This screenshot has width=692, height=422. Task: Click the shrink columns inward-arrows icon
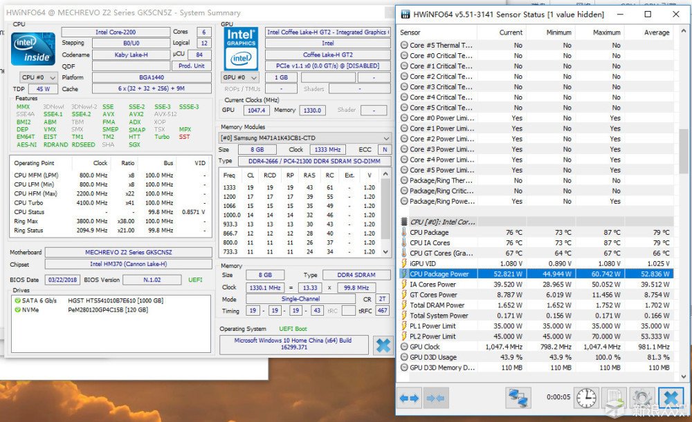[435, 398]
